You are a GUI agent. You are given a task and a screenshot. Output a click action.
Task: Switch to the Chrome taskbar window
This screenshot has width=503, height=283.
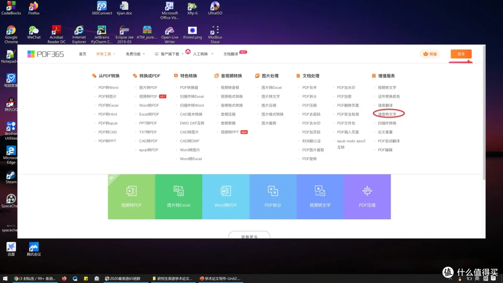(x=34, y=278)
